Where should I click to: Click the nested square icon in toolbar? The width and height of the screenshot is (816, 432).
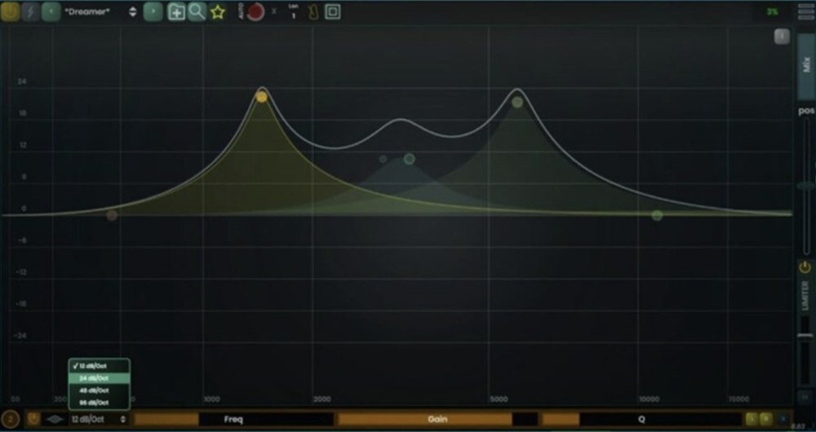pyautogui.click(x=333, y=11)
